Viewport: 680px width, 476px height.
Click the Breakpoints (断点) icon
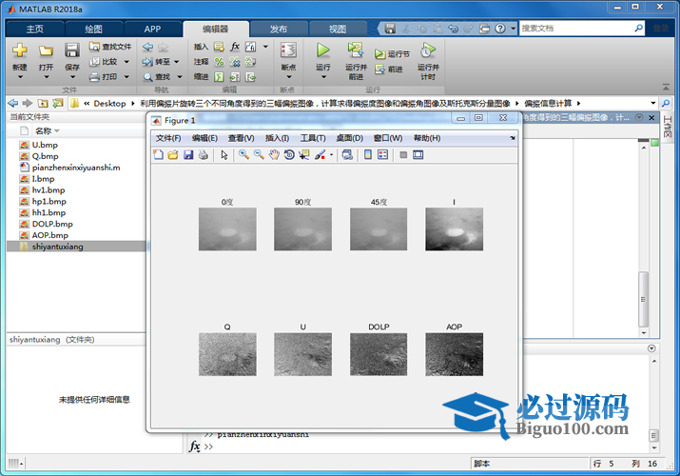(x=288, y=50)
